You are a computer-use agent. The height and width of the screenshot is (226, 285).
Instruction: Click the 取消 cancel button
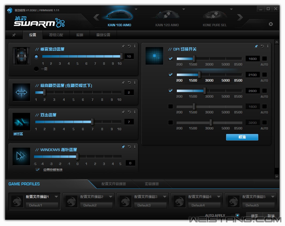[271, 216]
